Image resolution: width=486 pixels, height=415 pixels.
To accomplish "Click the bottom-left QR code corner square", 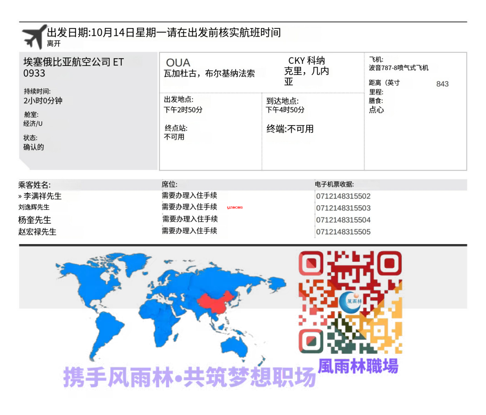I will [311, 341].
